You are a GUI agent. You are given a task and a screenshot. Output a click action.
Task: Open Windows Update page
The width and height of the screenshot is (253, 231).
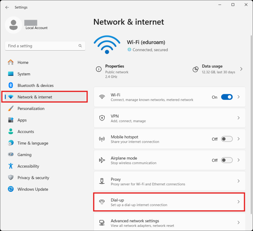pos(45,189)
